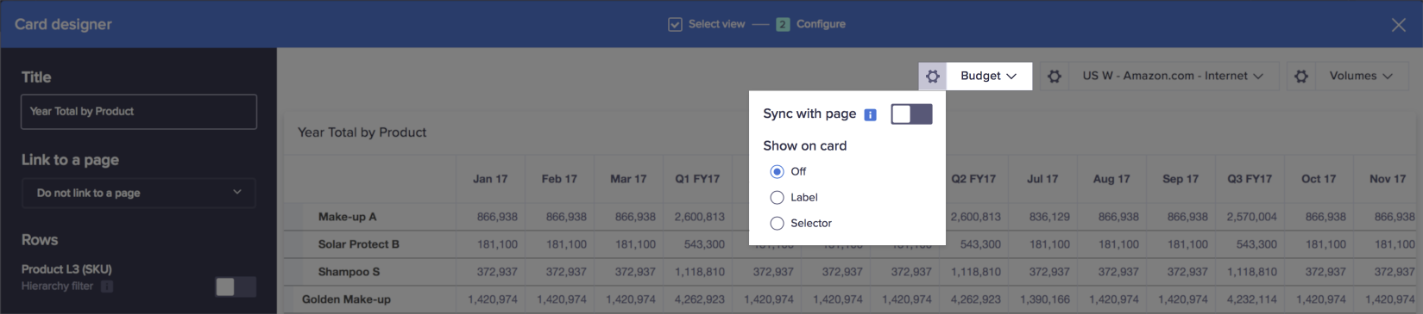The height and width of the screenshot is (314, 1423).
Task: Click the Year Total by Product card title
Action: pos(362,132)
